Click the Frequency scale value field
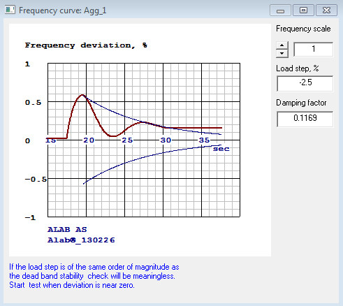 [x=313, y=49]
